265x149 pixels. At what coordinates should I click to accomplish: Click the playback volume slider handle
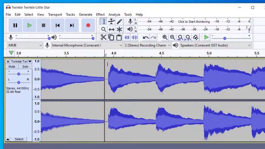93,38
